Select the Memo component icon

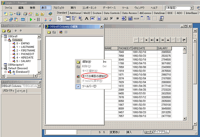(99, 19)
